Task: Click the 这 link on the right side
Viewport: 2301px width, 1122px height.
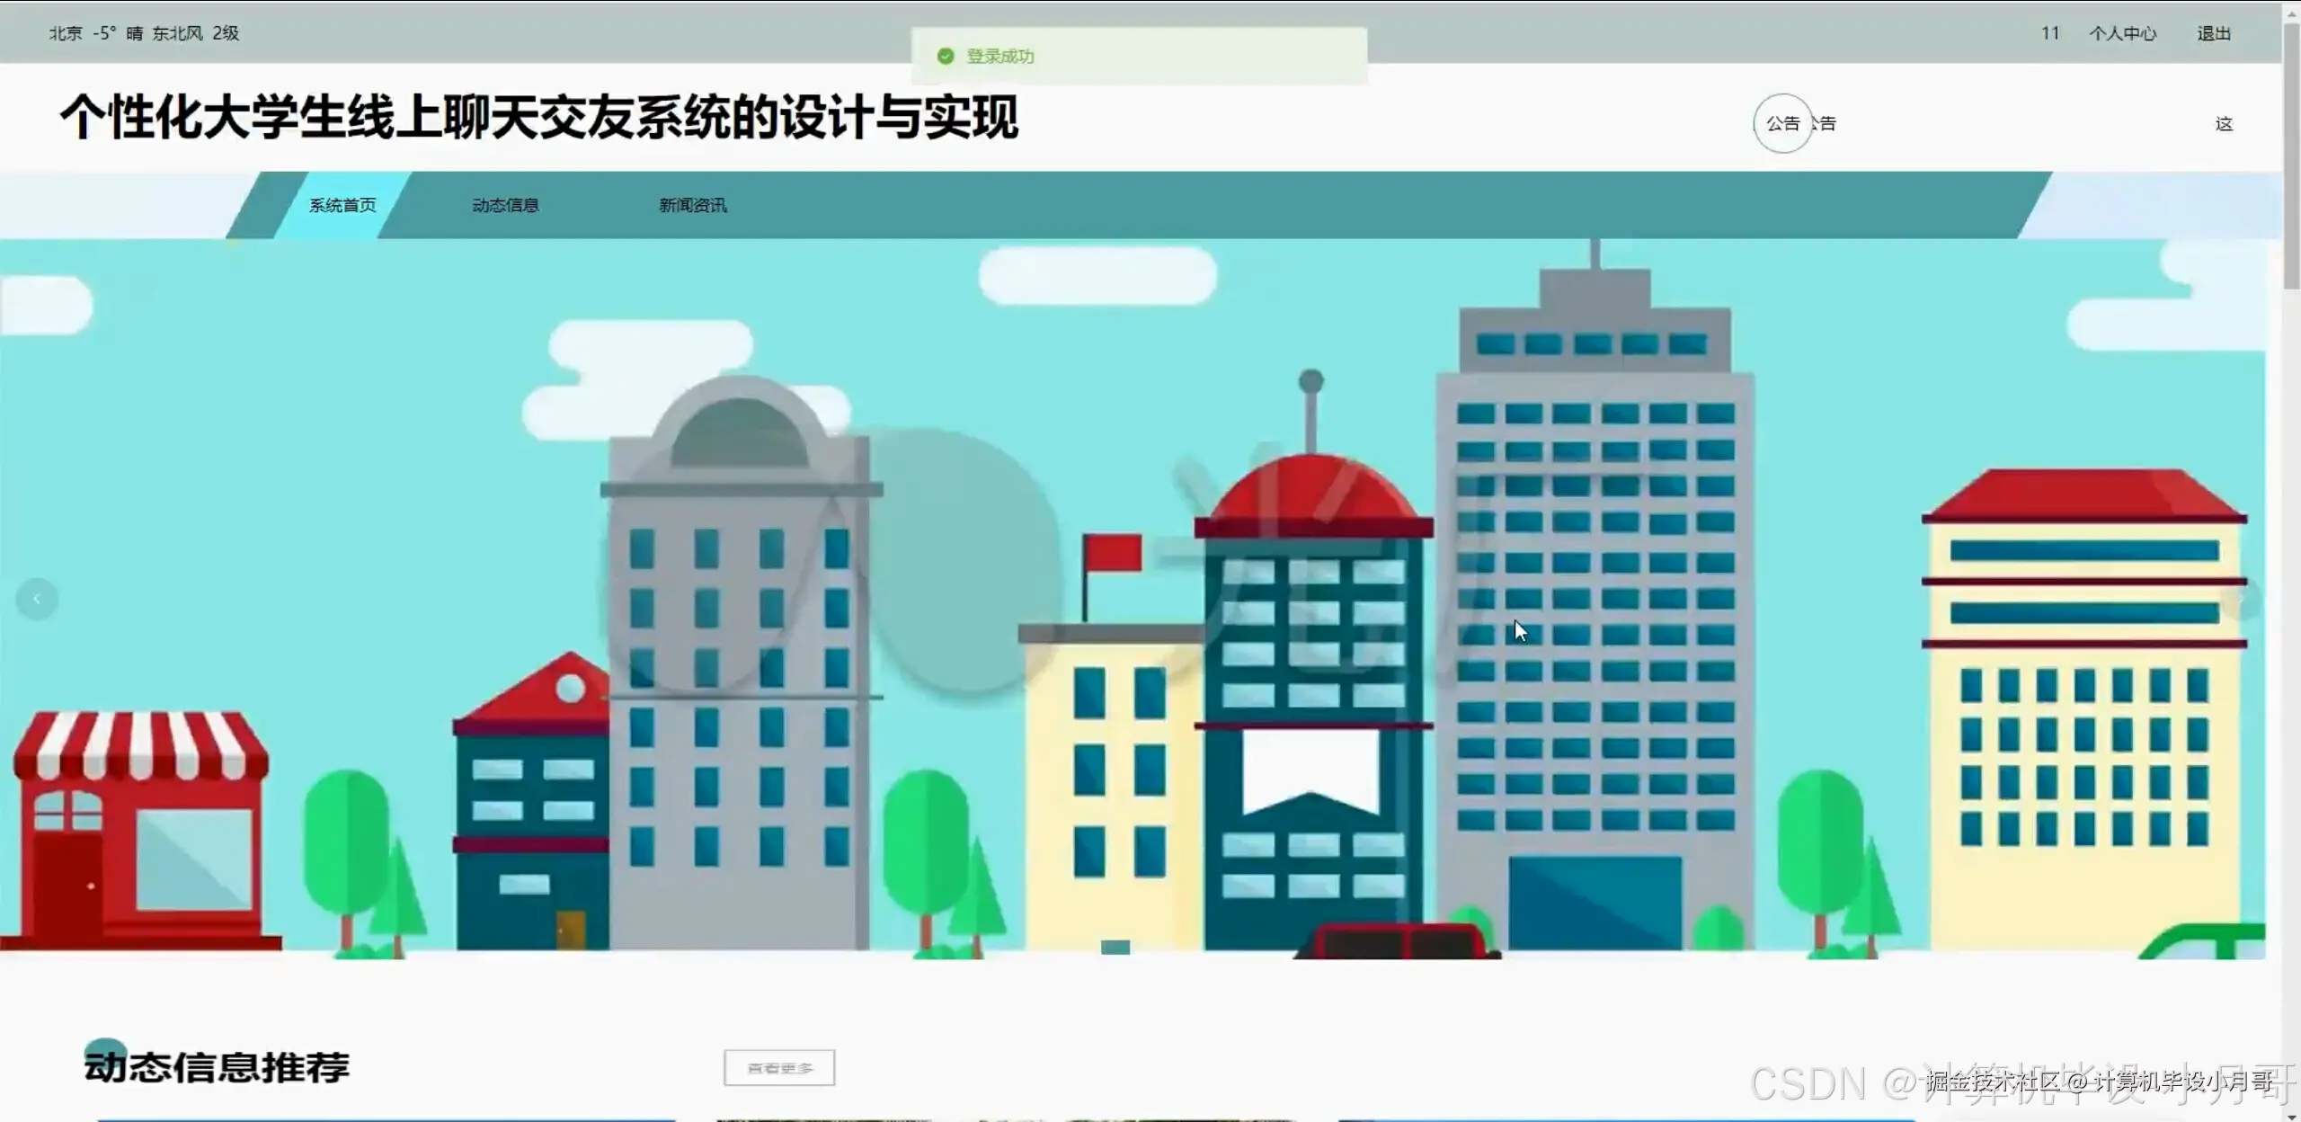Action: (2224, 124)
